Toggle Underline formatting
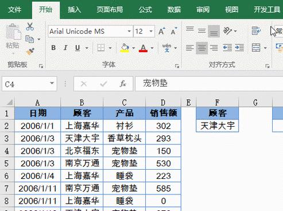This screenshot has height=211, width=283. (x=77, y=48)
